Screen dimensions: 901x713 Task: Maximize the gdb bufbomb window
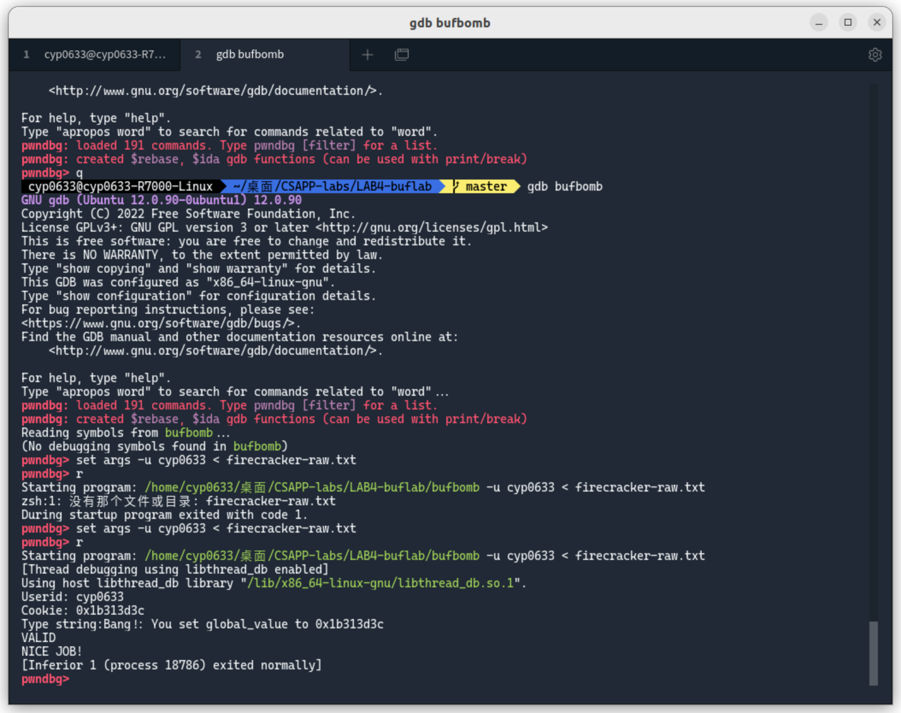[x=848, y=23]
